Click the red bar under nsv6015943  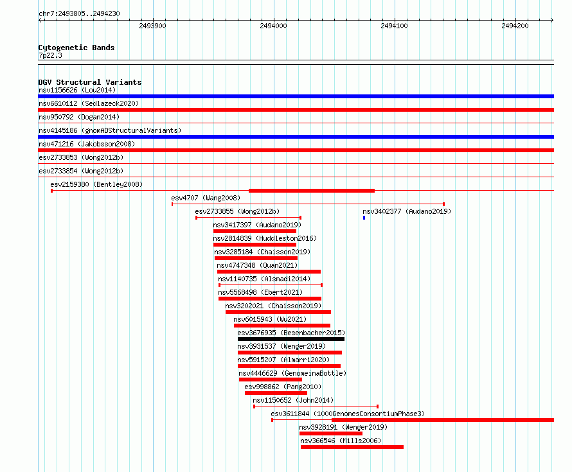[282, 326]
